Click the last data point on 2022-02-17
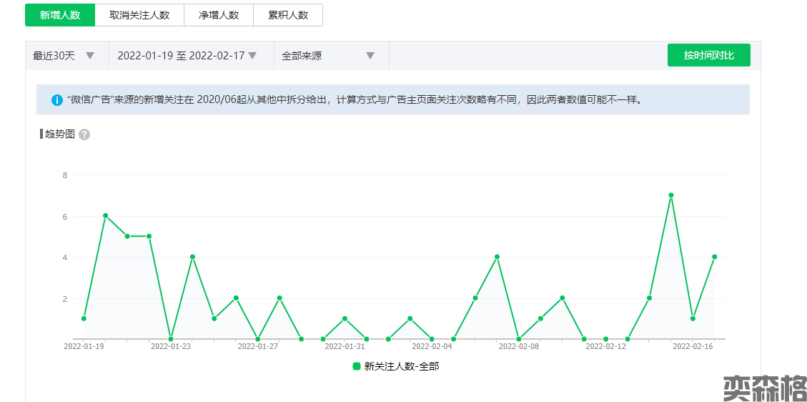Viewport: 807px width, 402px height. [715, 257]
